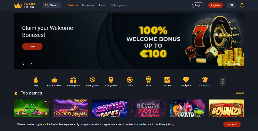This screenshot has width=258, height=131.
Task: Expand the Casino dropdown menu
Action: (x=73, y=5)
